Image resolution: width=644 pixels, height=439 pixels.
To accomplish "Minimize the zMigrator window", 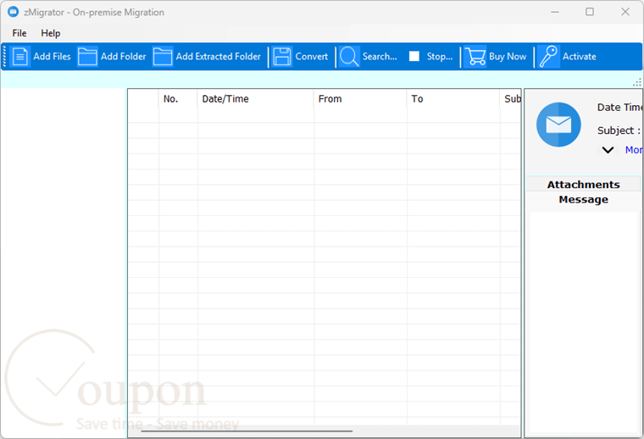I will (x=555, y=12).
